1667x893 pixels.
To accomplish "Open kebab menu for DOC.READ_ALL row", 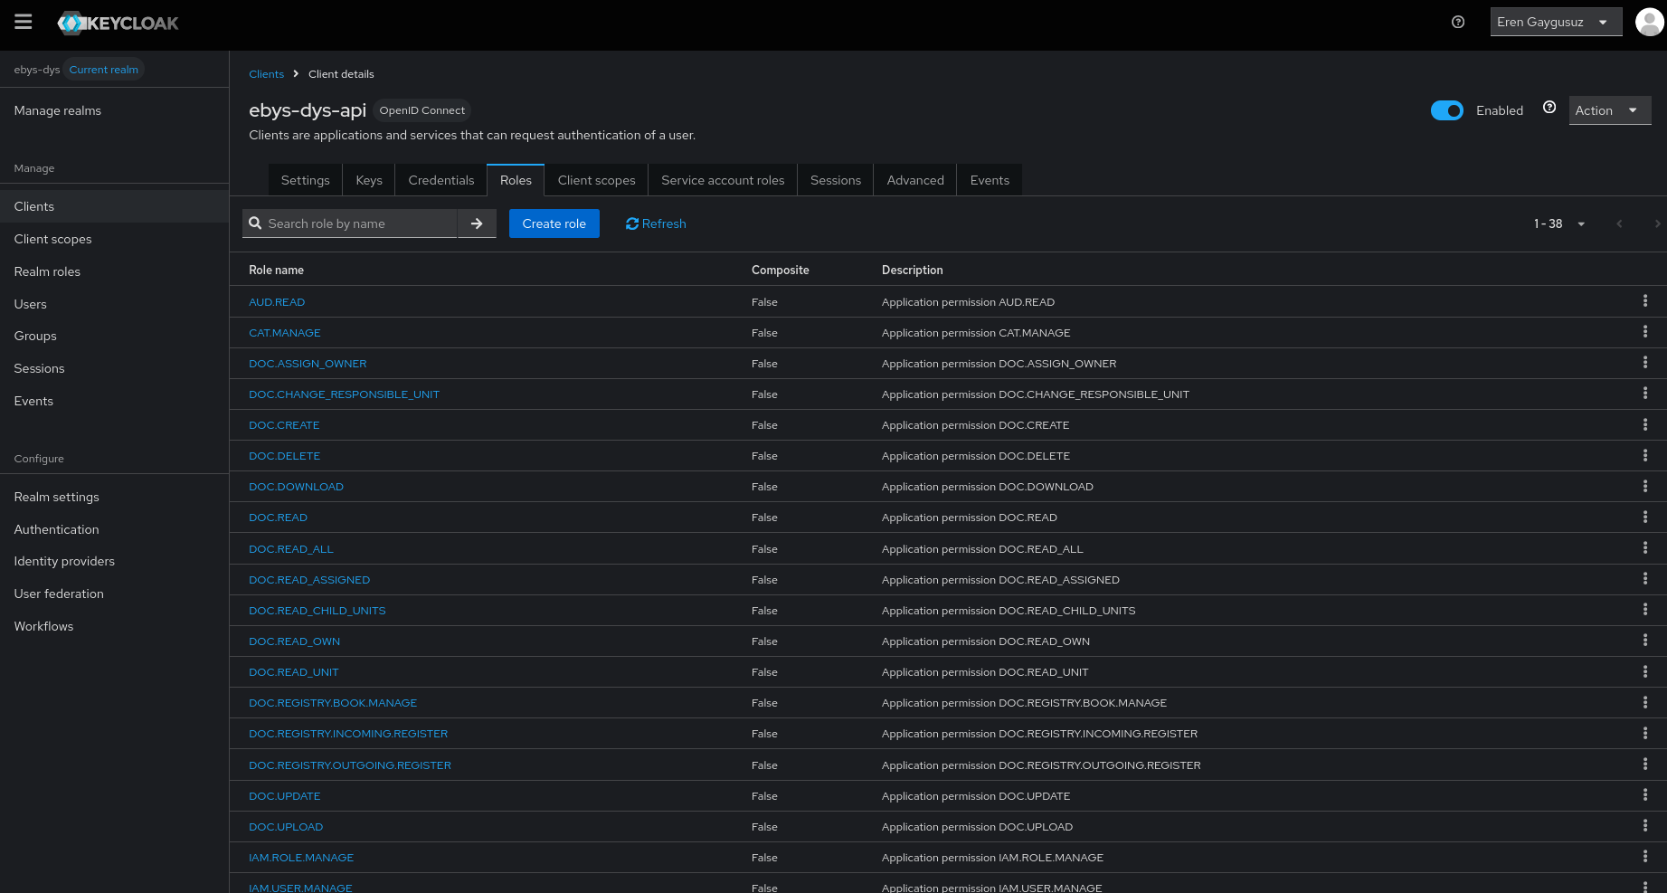I will [x=1645, y=547].
